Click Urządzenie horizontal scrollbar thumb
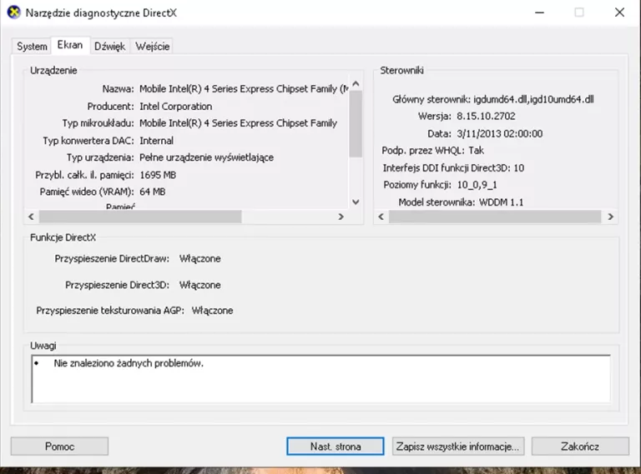The height and width of the screenshot is (474, 641). coord(140,217)
